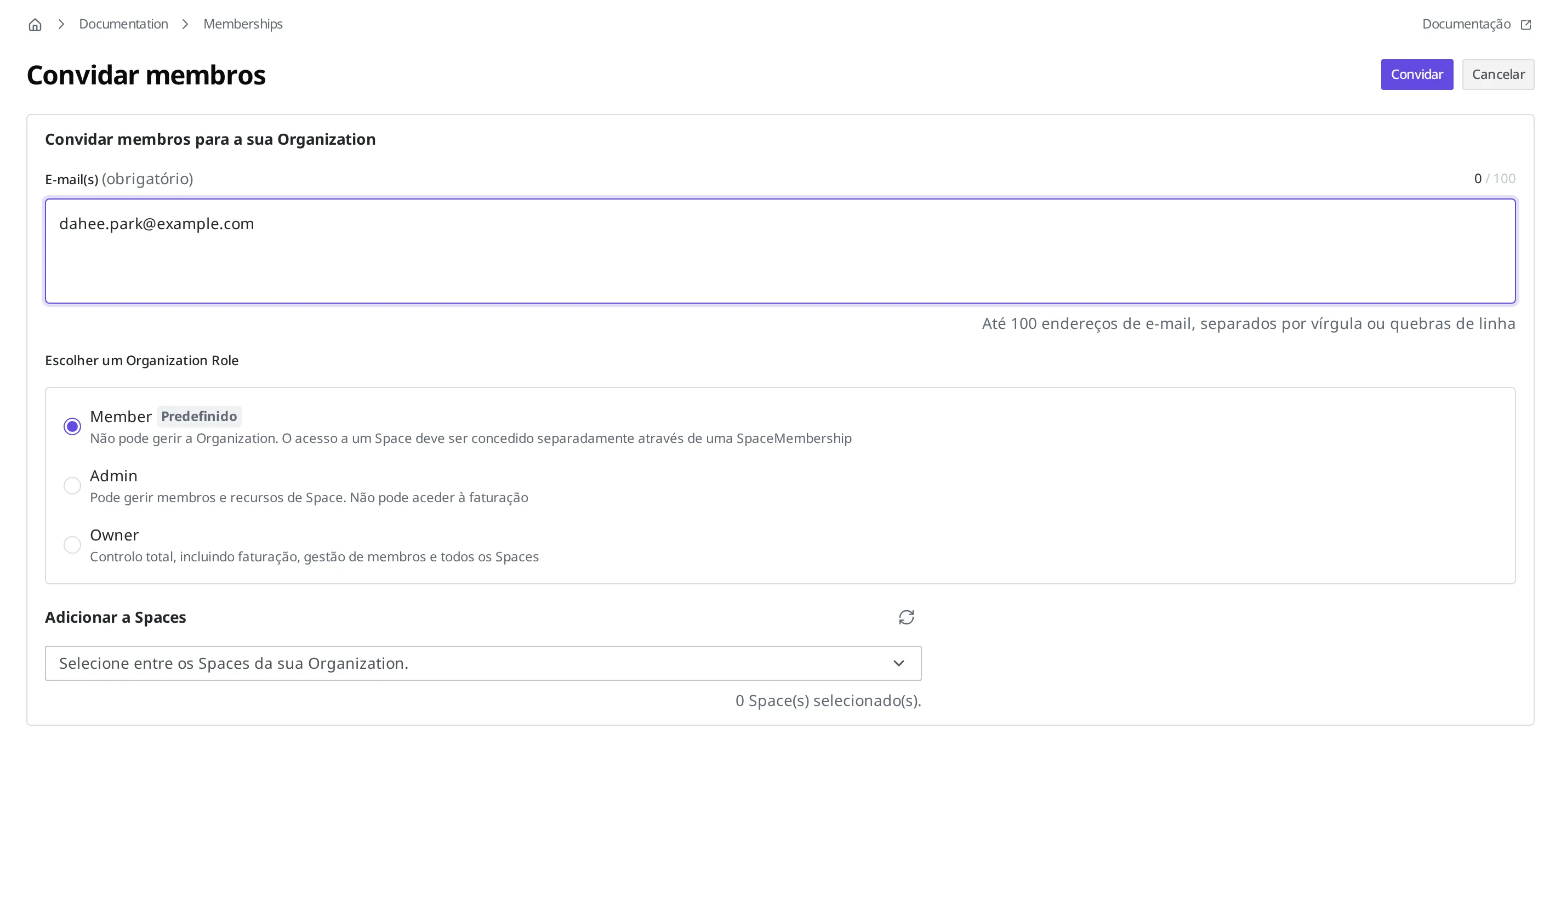The height and width of the screenshot is (899, 1561).
Task: Select the Owner role radio button
Action: click(72, 545)
